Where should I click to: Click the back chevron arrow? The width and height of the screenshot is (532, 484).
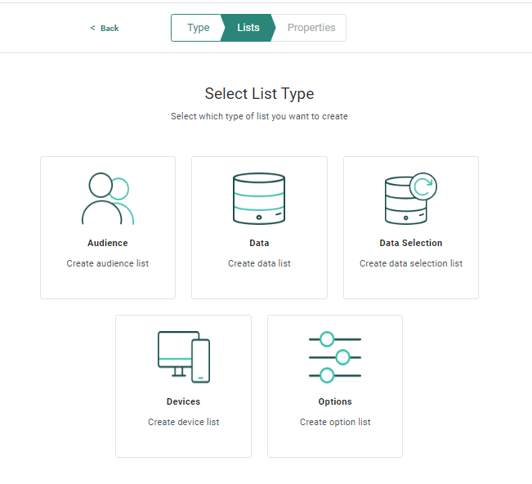click(92, 29)
